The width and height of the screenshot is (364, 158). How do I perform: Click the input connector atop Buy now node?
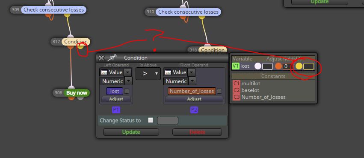point(71,88)
